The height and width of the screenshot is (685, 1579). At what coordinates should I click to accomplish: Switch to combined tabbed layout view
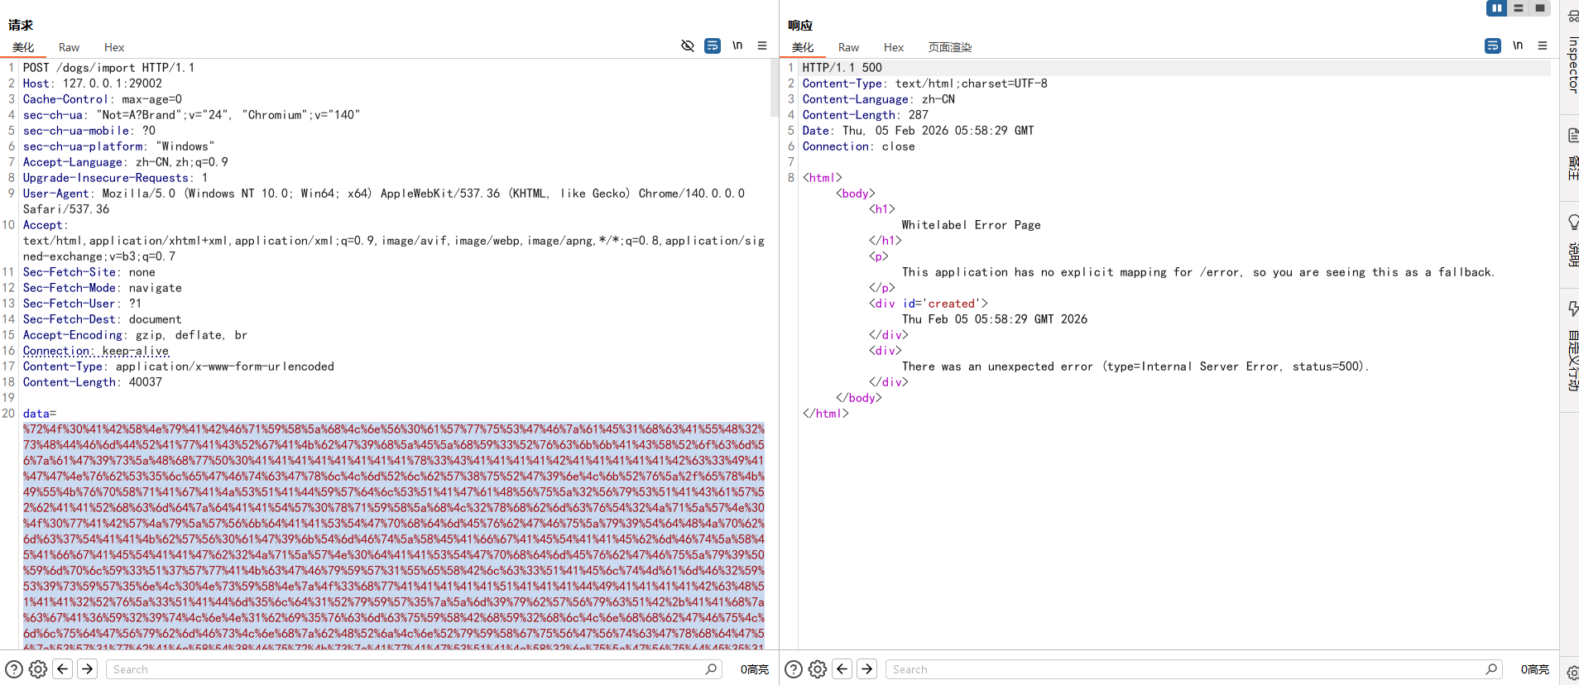pyautogui.click(x=1540, y=8)
